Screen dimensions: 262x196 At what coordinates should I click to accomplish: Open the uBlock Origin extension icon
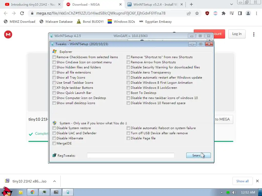pyautogui.click(x=207, y=13)
